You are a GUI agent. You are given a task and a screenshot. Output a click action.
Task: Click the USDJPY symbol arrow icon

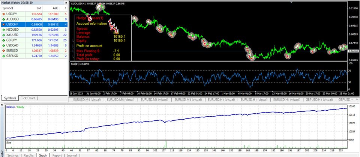(4, 14)
